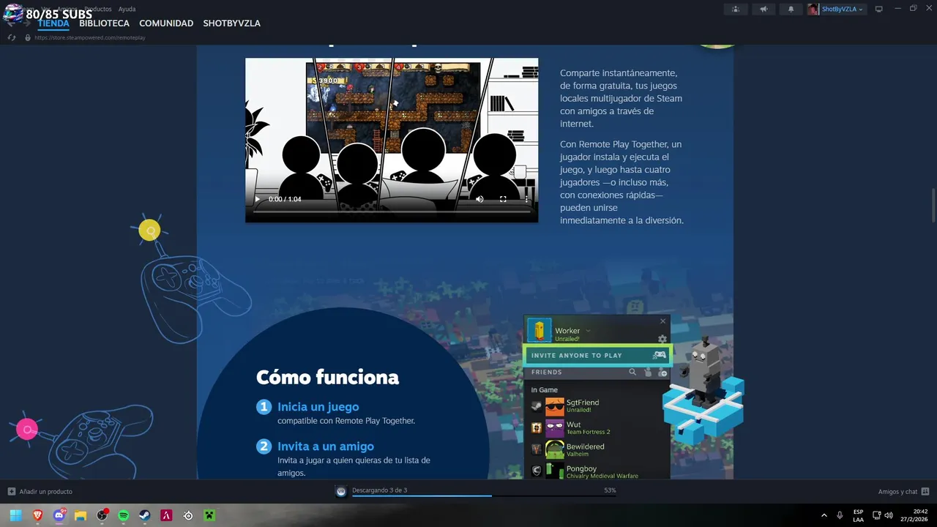Open Discord from the taskbar
This screenshot has height=527, width=937.
pos(59,515)
